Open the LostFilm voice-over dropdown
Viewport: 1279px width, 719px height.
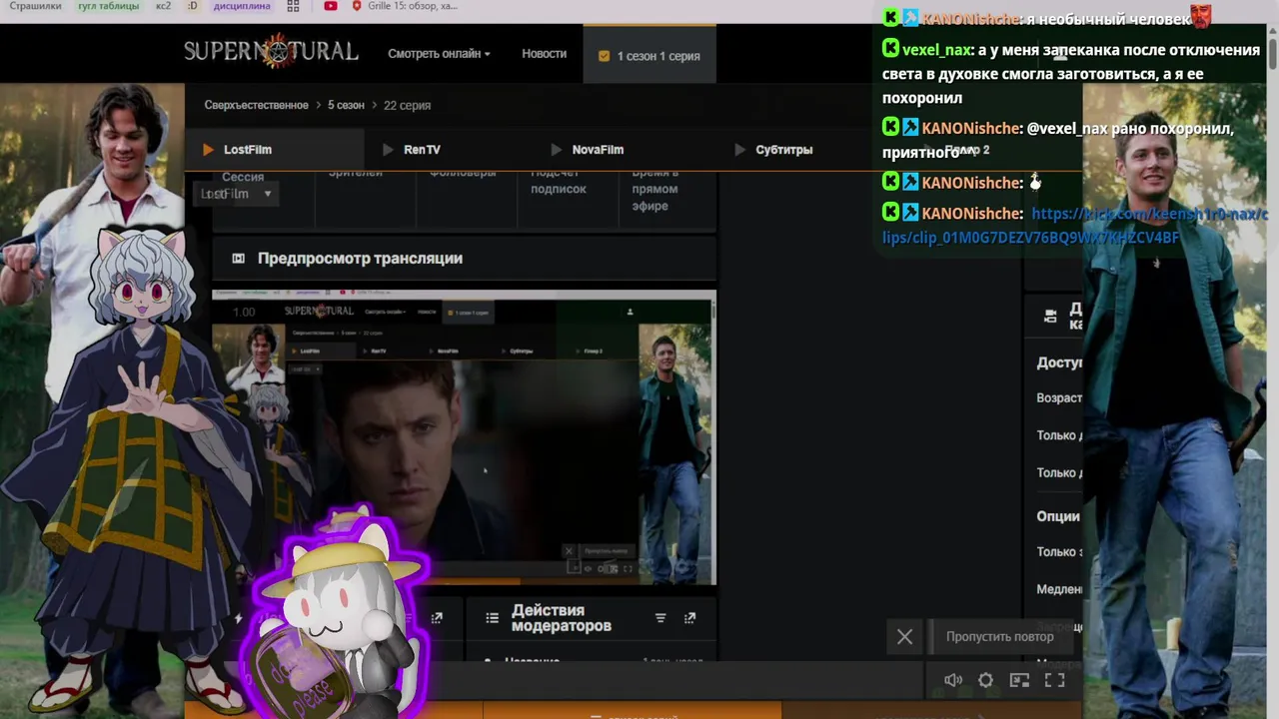coord(236,194)
